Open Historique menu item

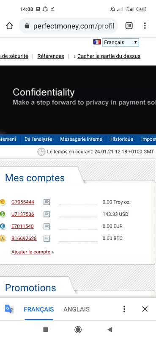point(121,139)
